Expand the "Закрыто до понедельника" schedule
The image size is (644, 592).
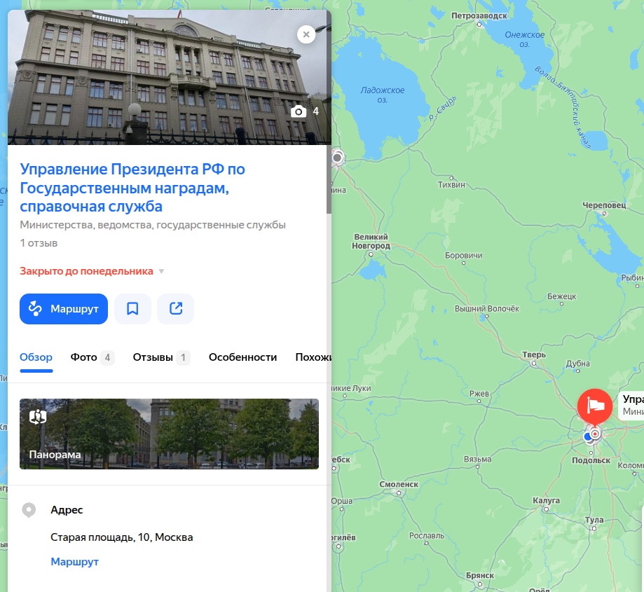(86, 271)
